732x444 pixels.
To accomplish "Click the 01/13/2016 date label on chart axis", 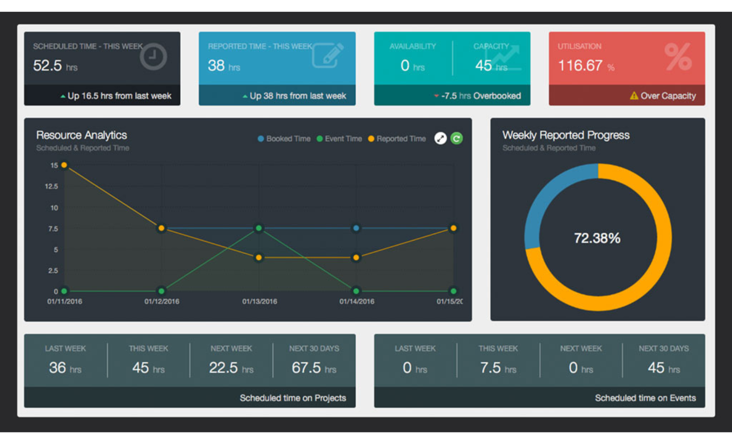I will pos(260,301).
